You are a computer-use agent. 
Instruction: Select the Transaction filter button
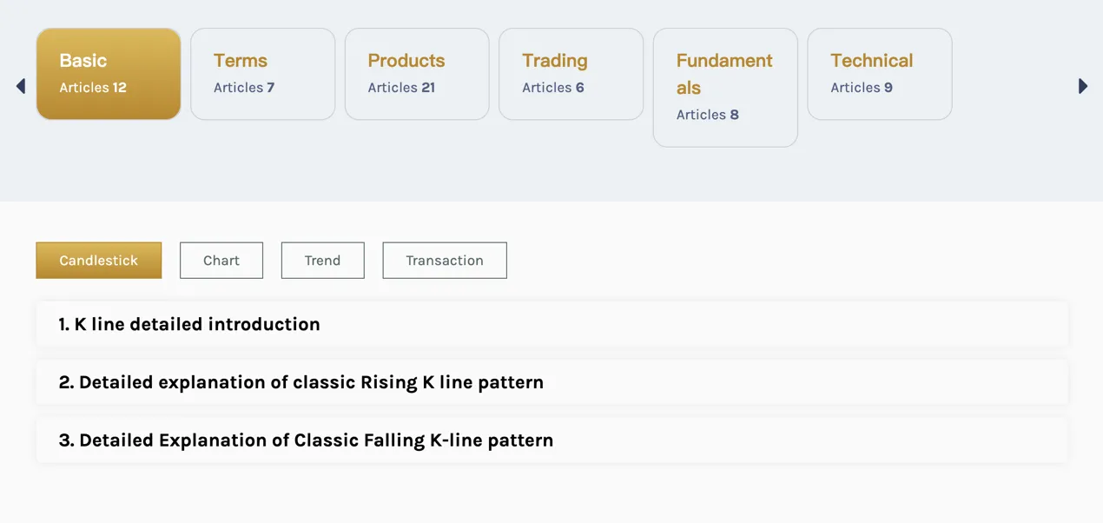(445, 261)
